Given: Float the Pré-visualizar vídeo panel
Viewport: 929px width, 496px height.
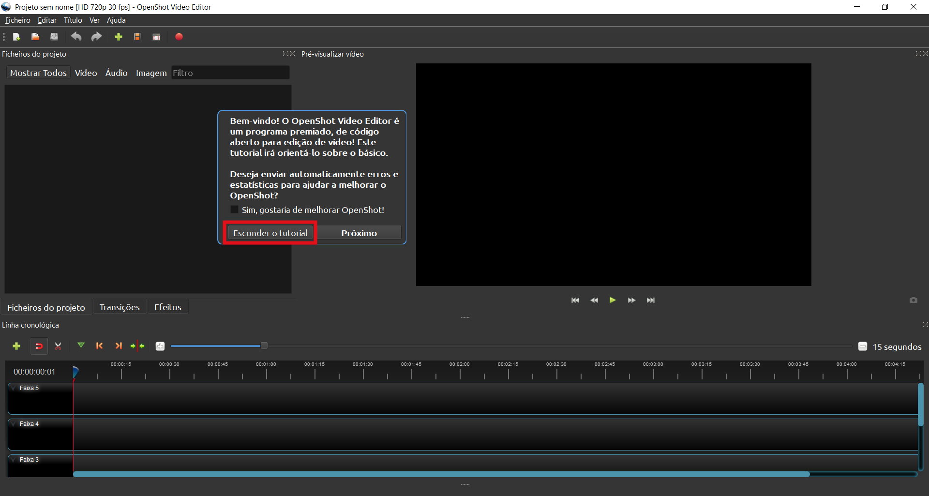Looking at the screenshot, I should [x=918, y=54].
